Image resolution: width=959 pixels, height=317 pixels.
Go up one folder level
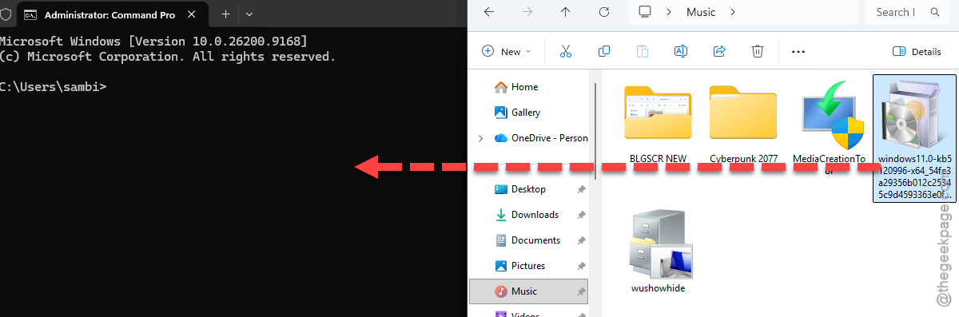(566, 12)
